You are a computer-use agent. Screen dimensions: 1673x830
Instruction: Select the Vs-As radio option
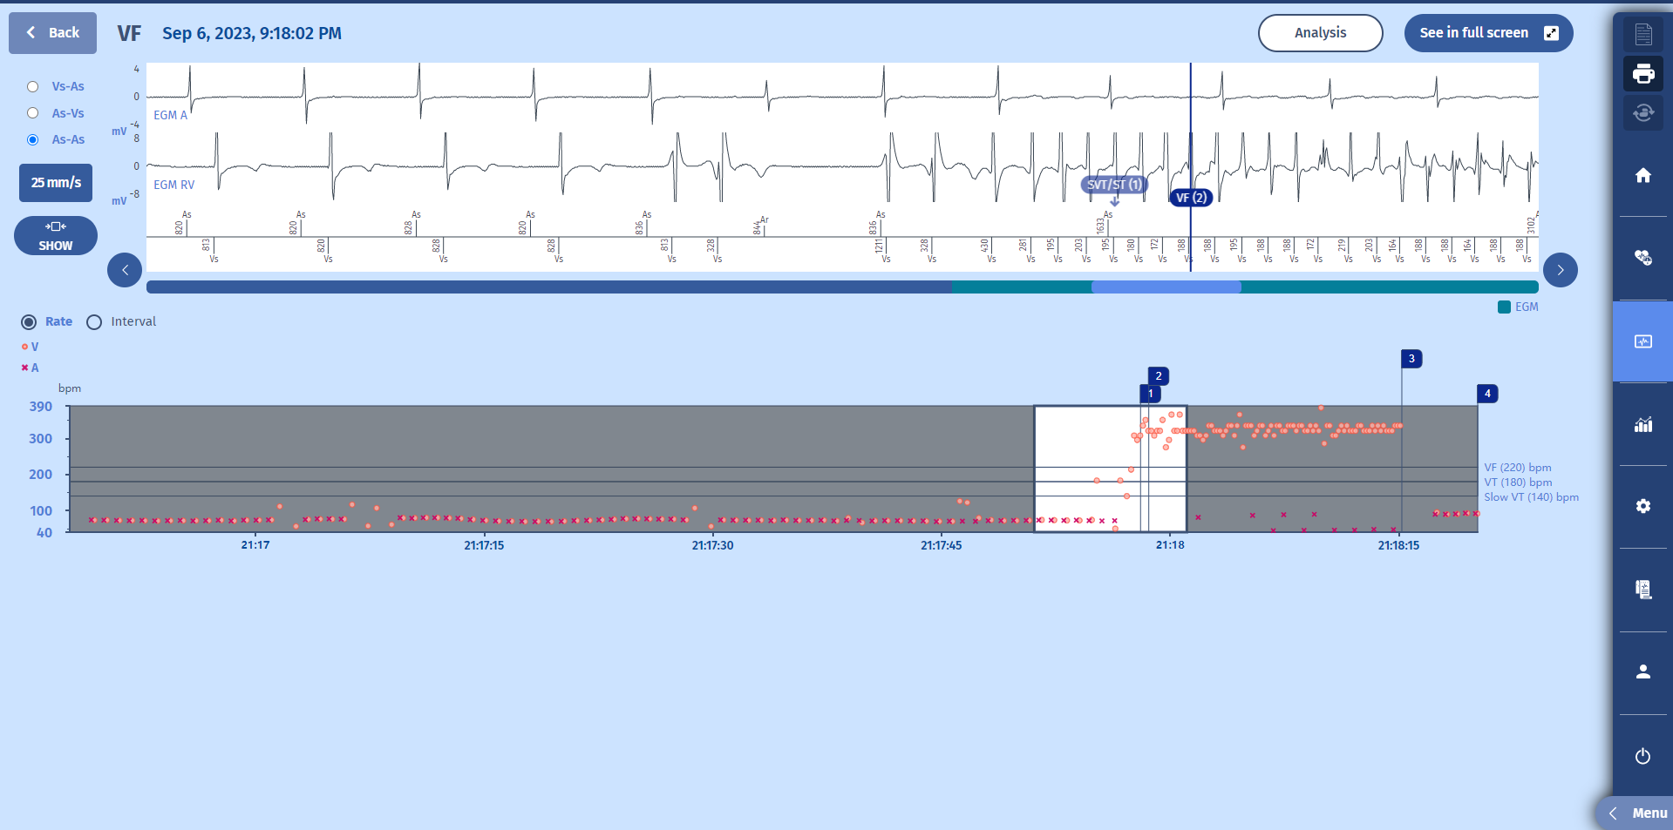click(33, 86)
